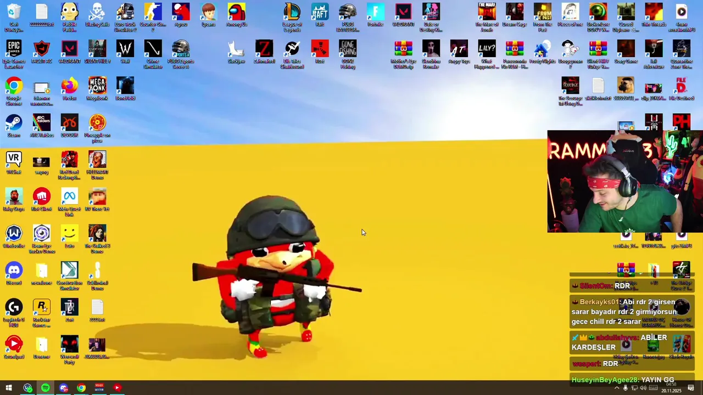Launch the Megabonk game shortcut
This screenshot has height=395, width=703.
(x=97, y=89)
